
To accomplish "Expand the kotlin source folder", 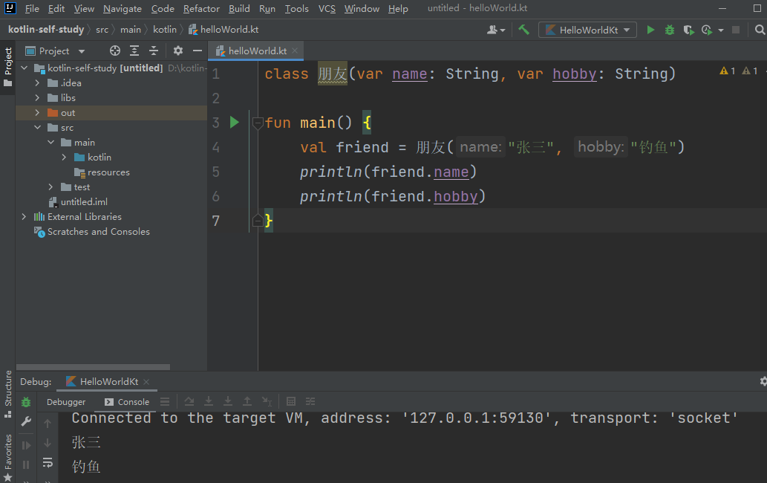I will coord(64,157).
